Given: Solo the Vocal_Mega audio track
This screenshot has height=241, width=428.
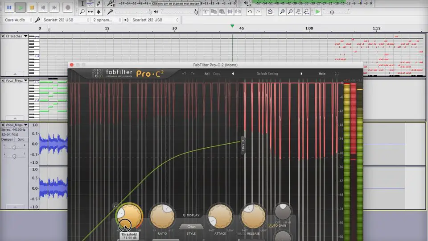Looking at the screenshot, I should (x=21, y=139).
